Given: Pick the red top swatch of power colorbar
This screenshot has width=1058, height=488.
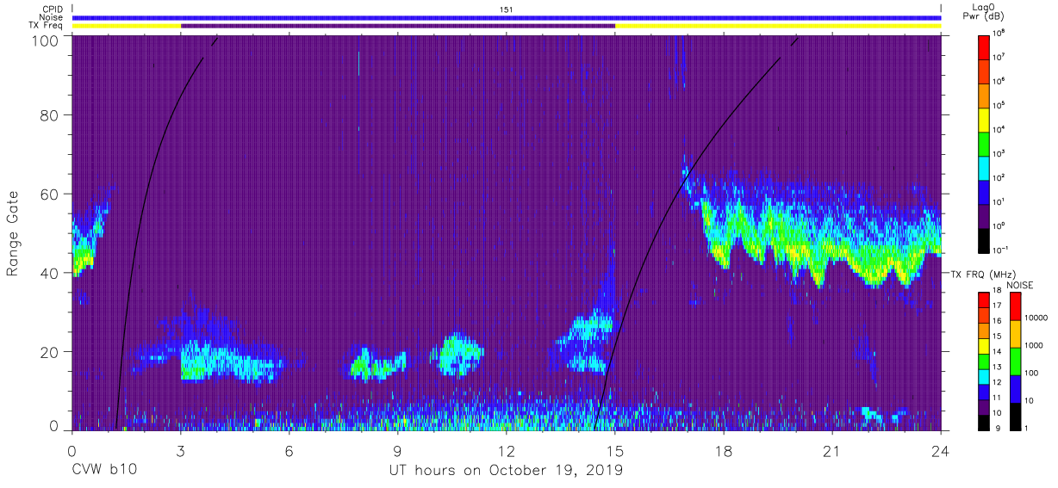Looking at the screenshot, I should coord(985,46).
